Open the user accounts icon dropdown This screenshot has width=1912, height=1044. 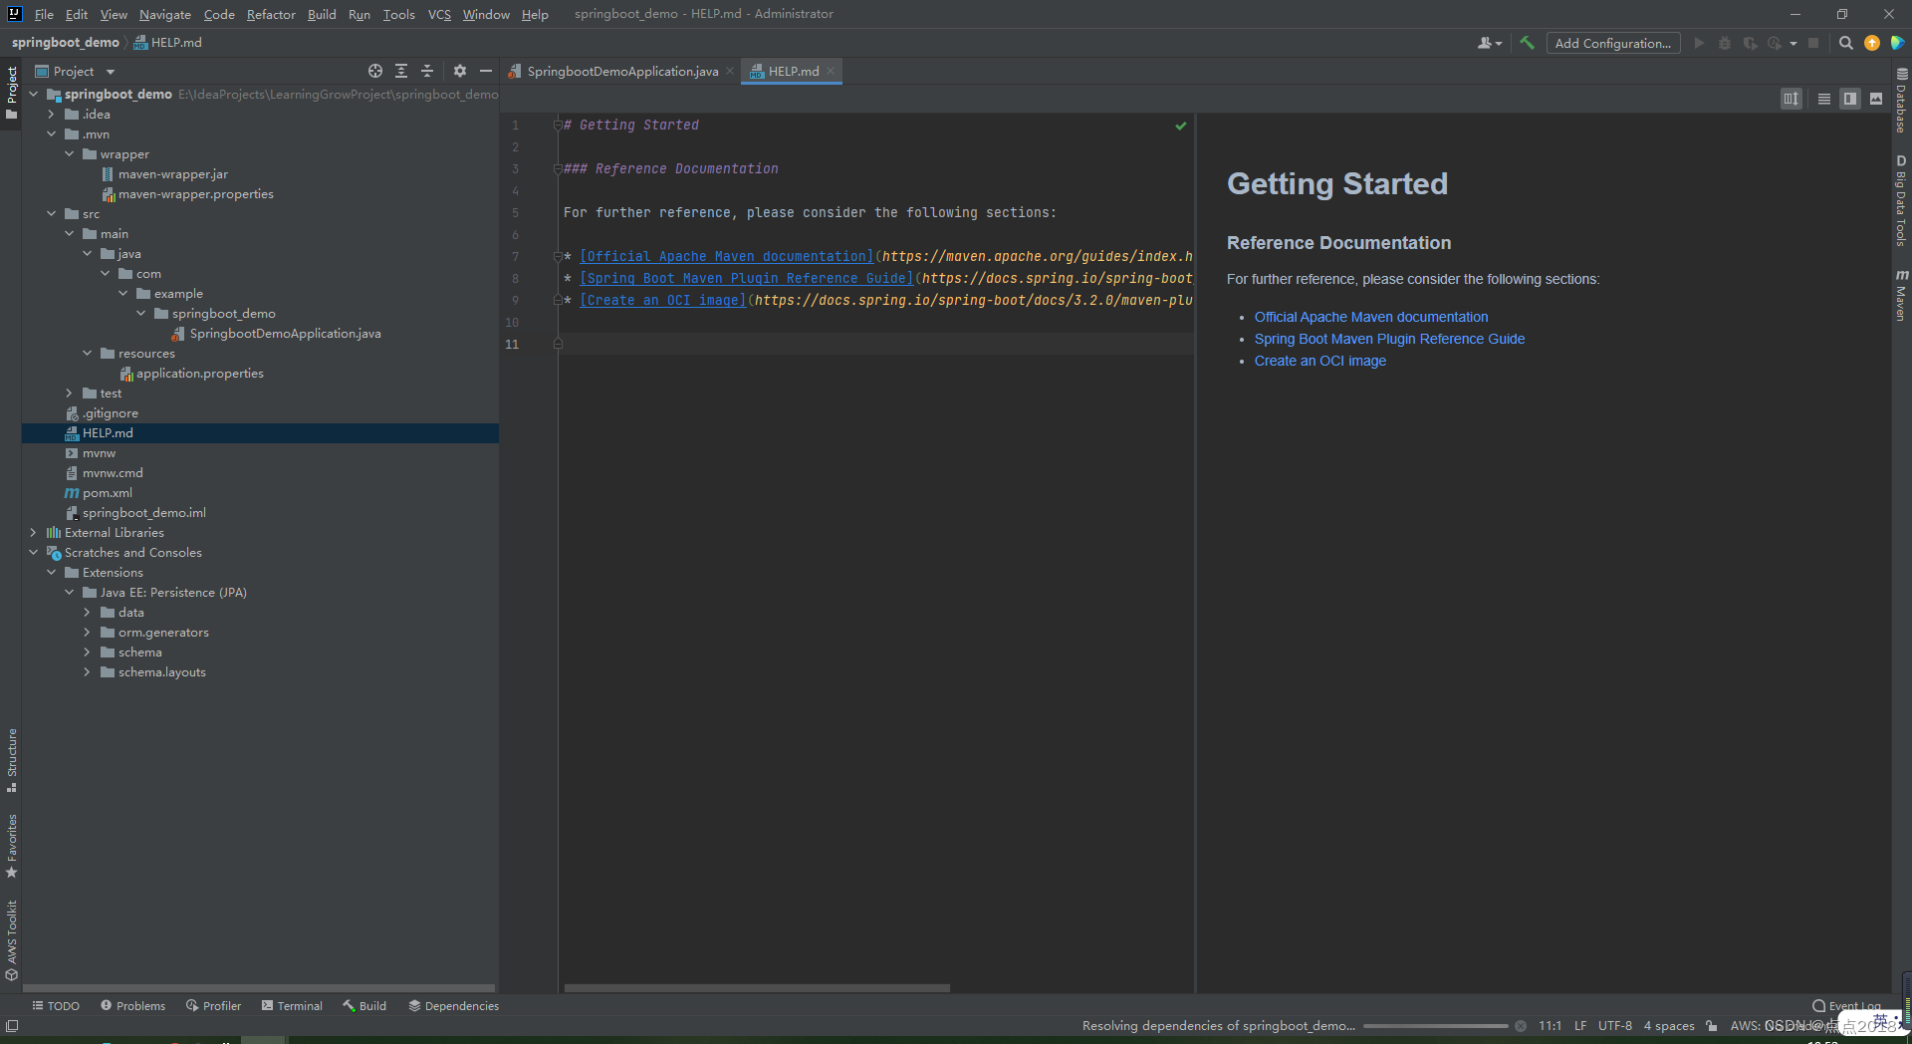tap(1490, 43)
